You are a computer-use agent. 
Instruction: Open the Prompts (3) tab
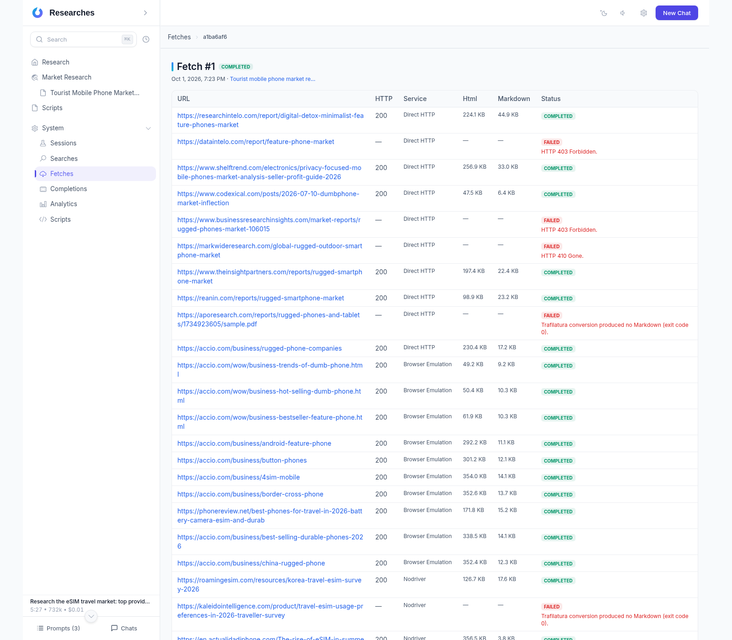59,628
